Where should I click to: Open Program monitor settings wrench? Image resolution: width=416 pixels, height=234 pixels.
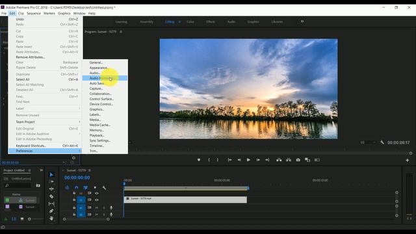pos(382,142)
